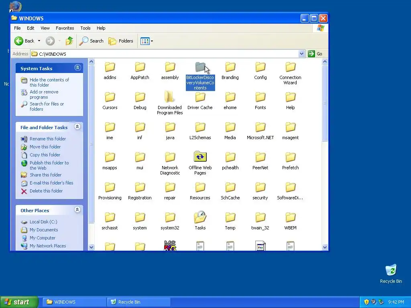Click the WINDOWS taskbar button
Screen dimensions: 411x308
[74, 302]
